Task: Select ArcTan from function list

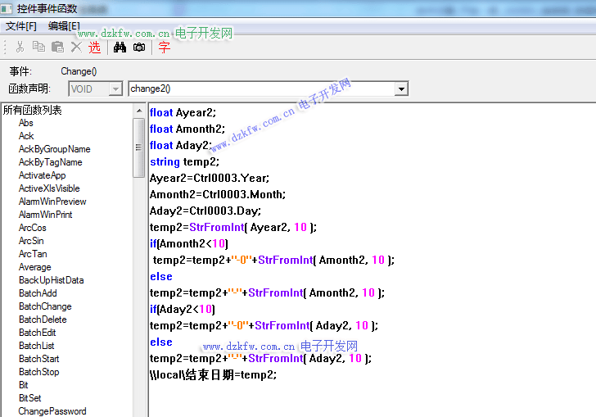Action: pos(33,254)
